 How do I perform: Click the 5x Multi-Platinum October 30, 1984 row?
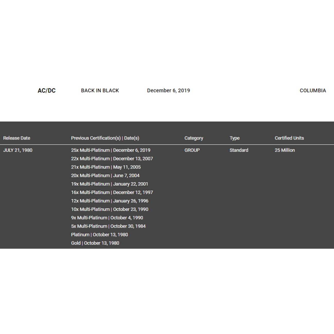point(108,226)
